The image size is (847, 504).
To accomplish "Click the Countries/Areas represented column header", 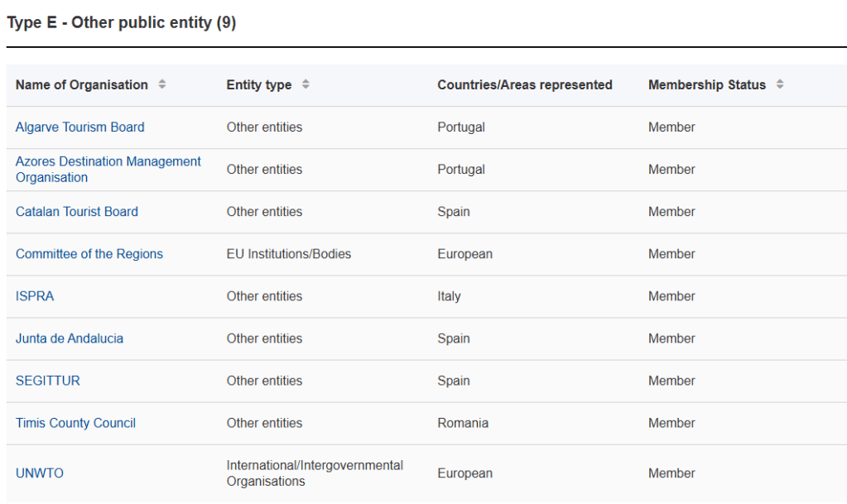I will tap(525, 84).
